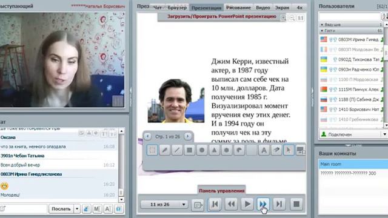Open the Видео tab
This screenshot has width=388, height=218.
click(263, 8)
